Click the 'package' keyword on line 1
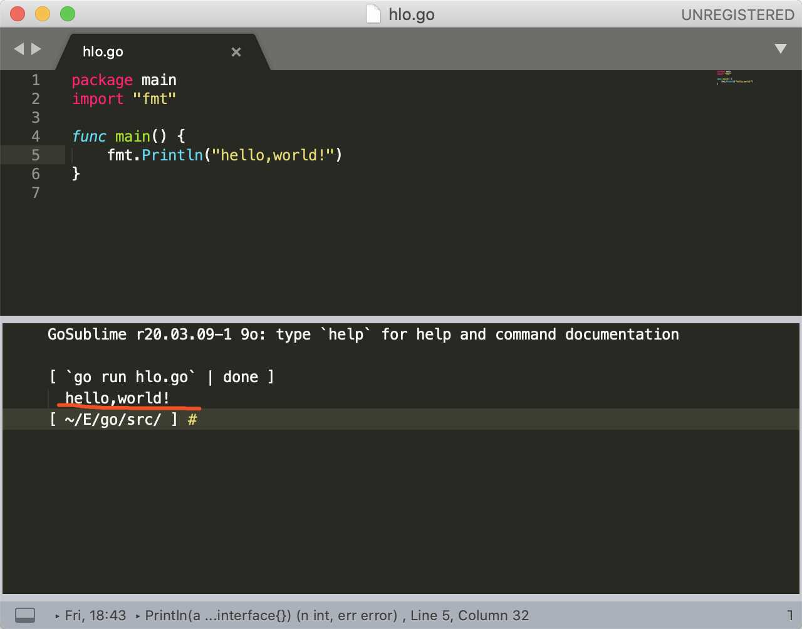The height and width of the screenshot is (629, 802). coord(102,81)
